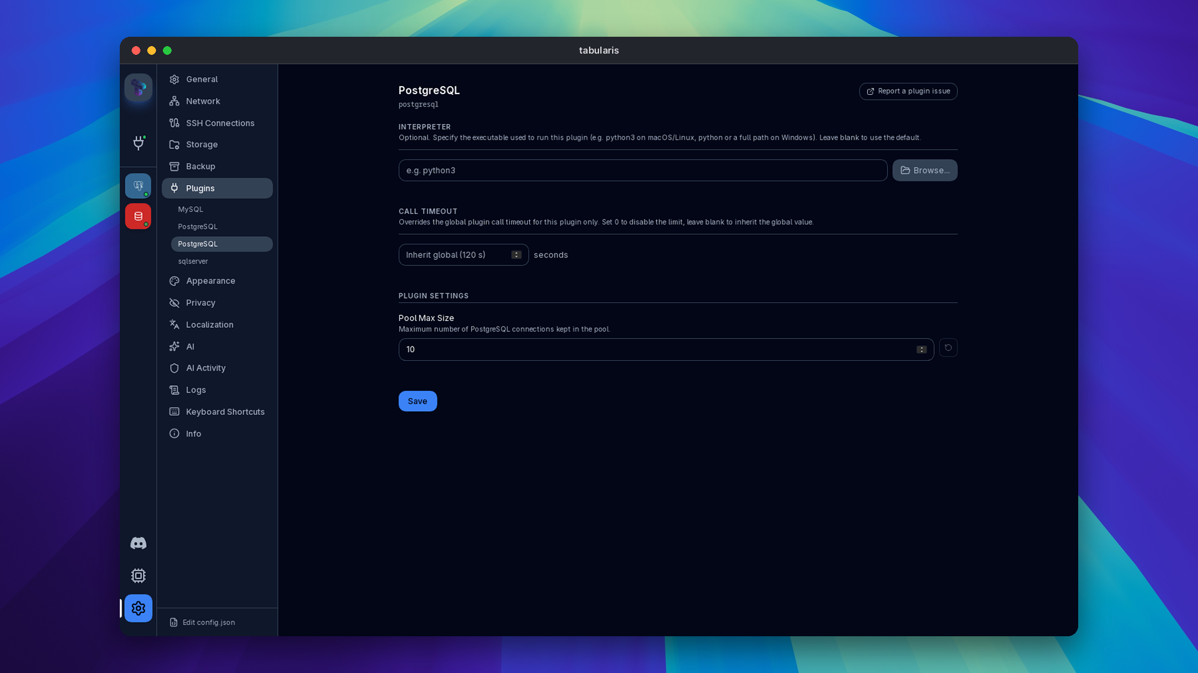Select the PostgreSQL elephant connection icon

(x=138, y=186)
